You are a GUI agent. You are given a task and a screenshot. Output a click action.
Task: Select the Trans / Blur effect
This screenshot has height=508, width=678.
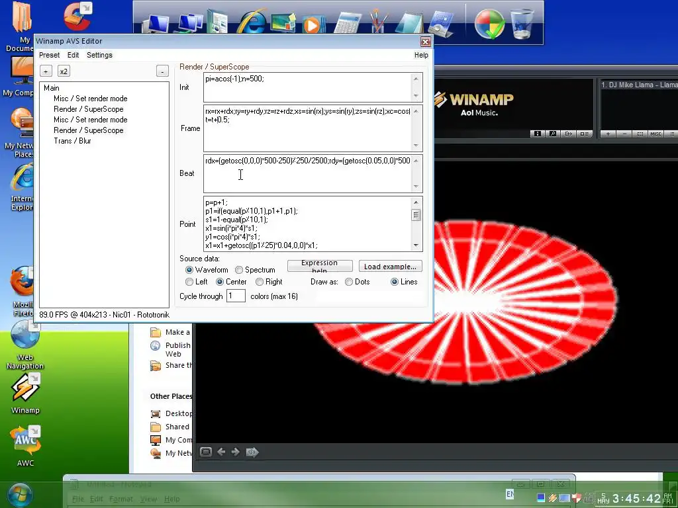pyautogui.click(x=72, y=141)
